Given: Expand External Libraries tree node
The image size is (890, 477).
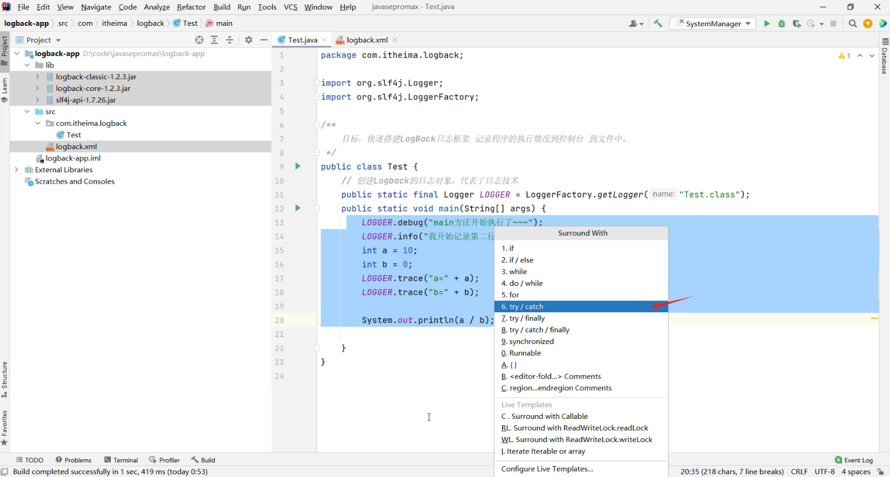Looking at the screenshot, I should (17, 170).
